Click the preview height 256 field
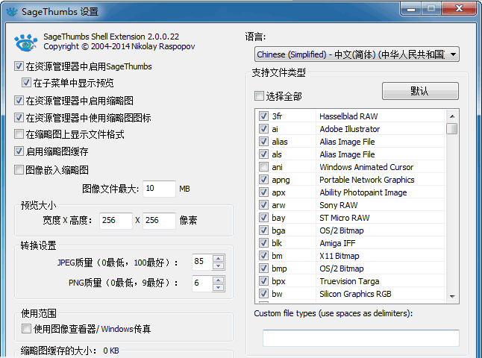482x358 pixels. [x=159, y=220]
